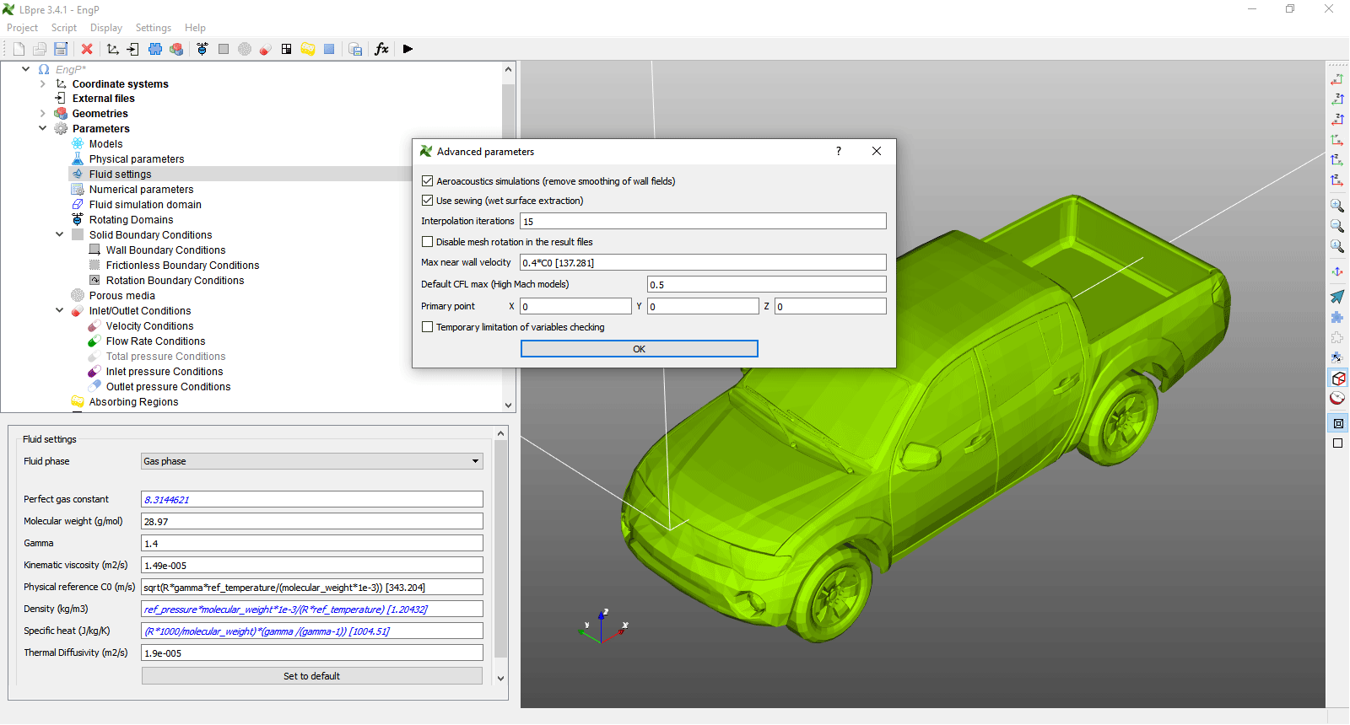Click OK in Advanced parameters dialog
The width and height of the screenshot is (1350, 725).
(x=639, y=349)
